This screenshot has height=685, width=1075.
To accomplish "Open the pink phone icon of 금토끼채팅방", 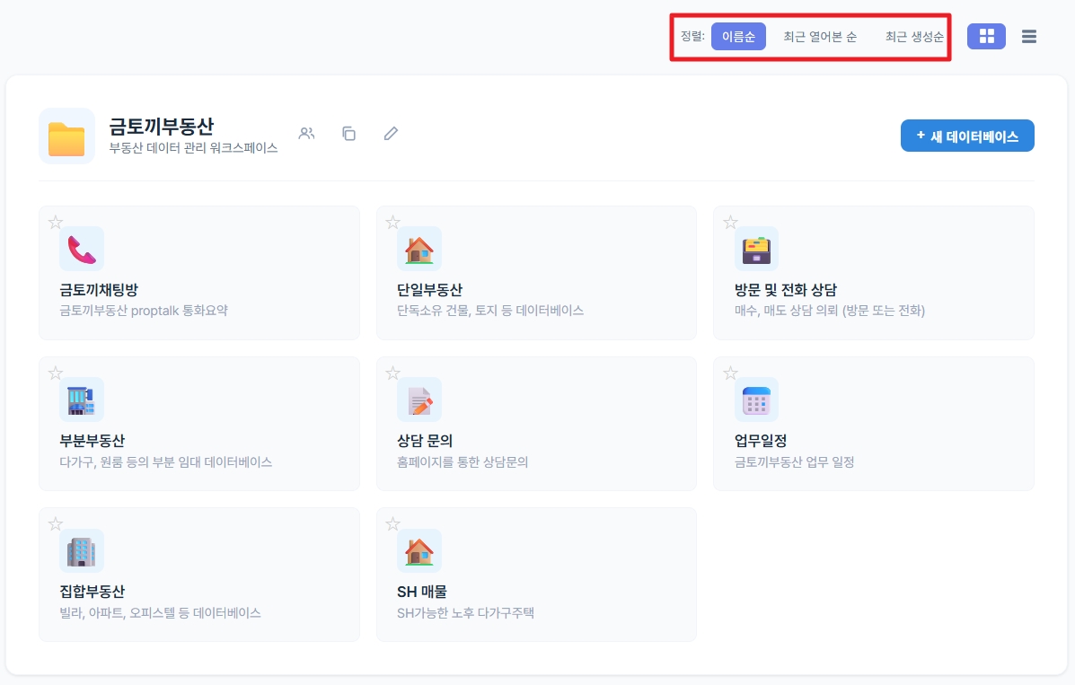I will 82,249.
